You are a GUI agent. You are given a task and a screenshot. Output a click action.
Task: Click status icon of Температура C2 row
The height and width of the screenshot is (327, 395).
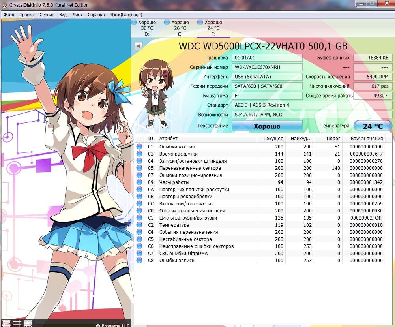(139, 225)
